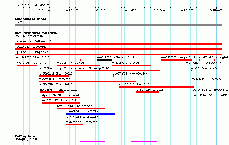Viewport: 229px width, 145px height.
Task: Open nsv5663538 (Ebert2021) label
Action: (208, 79)
